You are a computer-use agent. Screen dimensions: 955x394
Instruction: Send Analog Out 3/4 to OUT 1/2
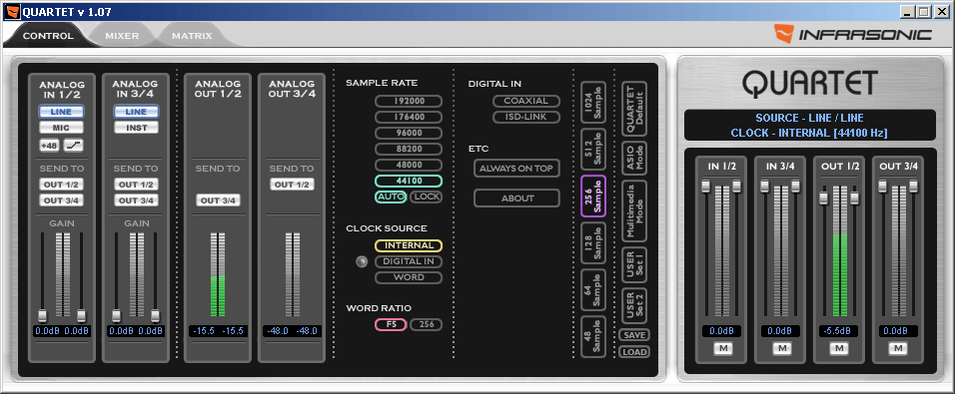click(293, 185)
